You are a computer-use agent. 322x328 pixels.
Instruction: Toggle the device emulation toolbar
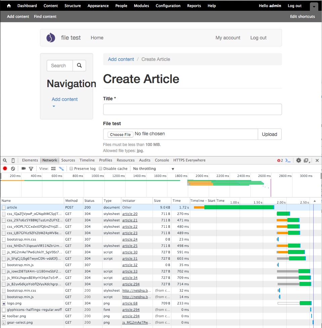[13, 160]
